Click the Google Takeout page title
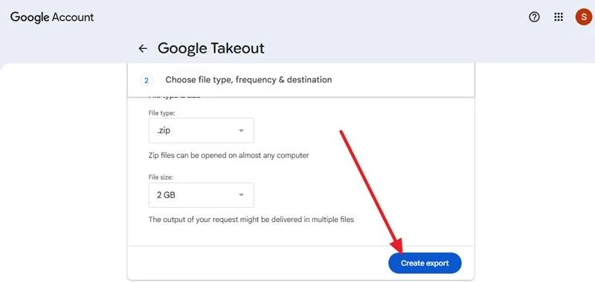Screen dimensions: 595x282 211,48
